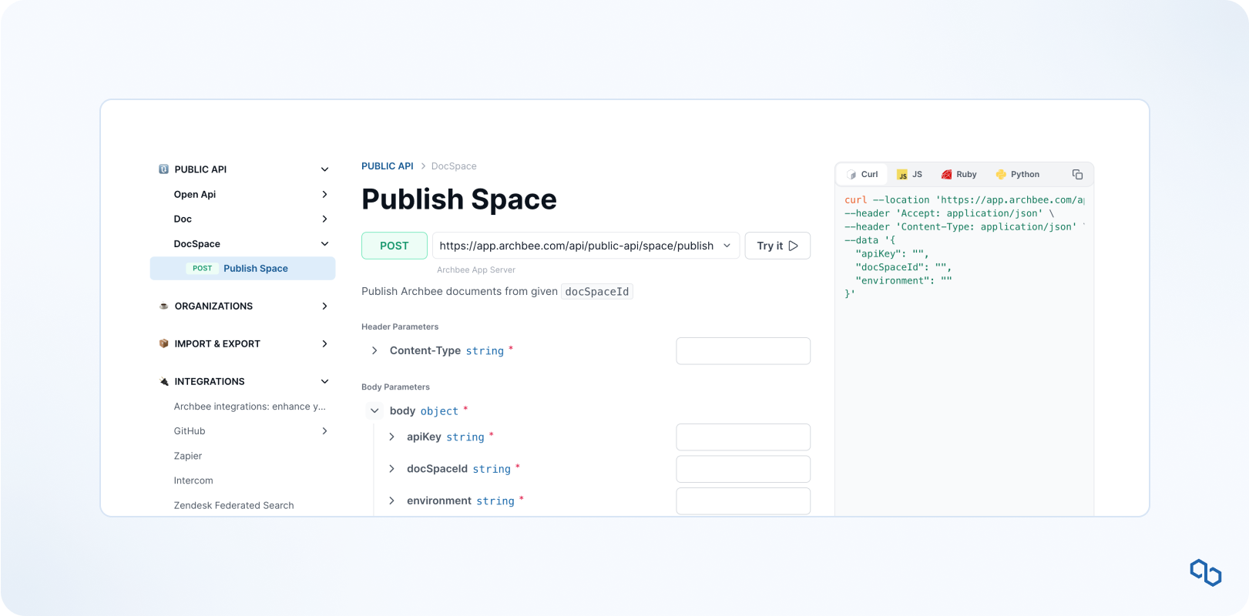Image resolution: width=1249 pixels, height=616 pixels.
Task: Click the Accept header code line
Action: point(949,213)
